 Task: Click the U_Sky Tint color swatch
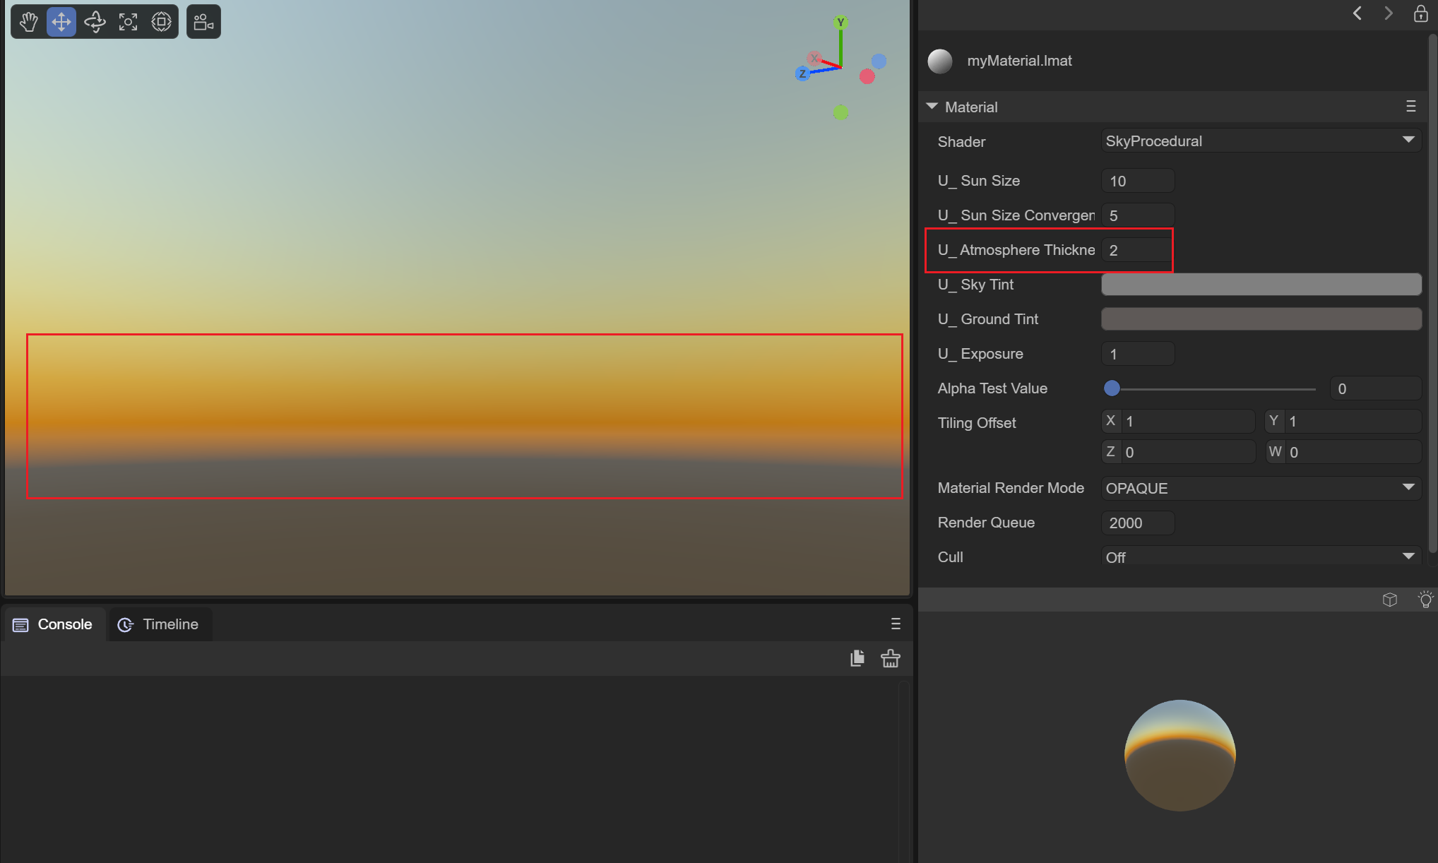(1261, 285)
